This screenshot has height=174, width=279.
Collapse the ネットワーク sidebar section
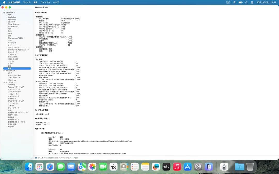pyautogui.click(x=4, y=70)
